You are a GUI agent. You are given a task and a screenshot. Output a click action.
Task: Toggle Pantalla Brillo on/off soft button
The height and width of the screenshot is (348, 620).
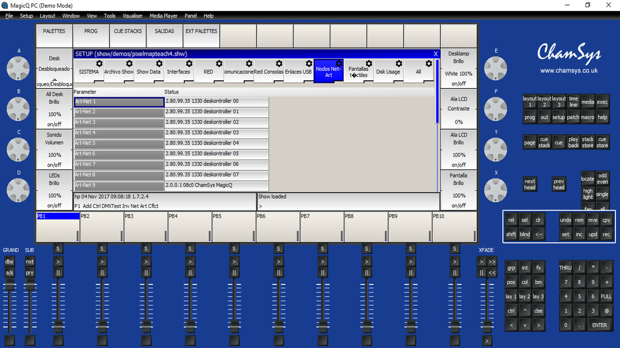[x=458, y=206]
